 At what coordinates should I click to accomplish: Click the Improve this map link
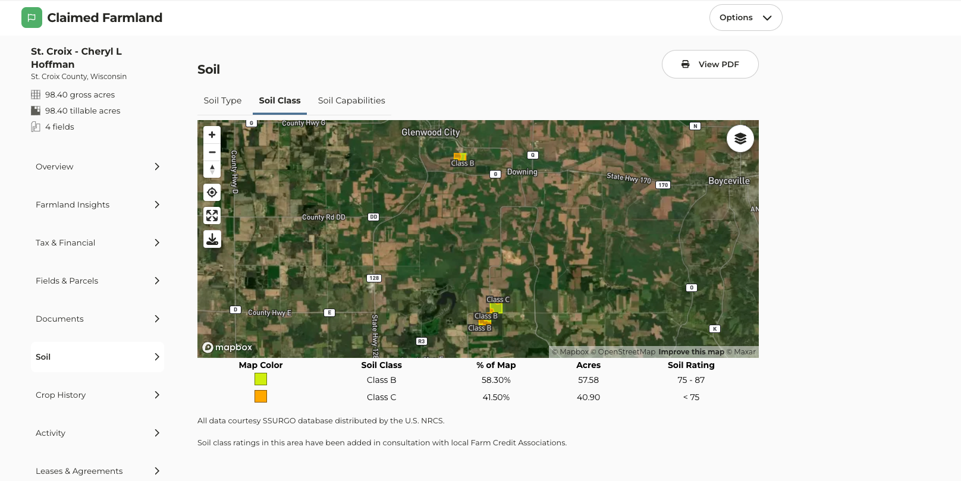point(691,352)
